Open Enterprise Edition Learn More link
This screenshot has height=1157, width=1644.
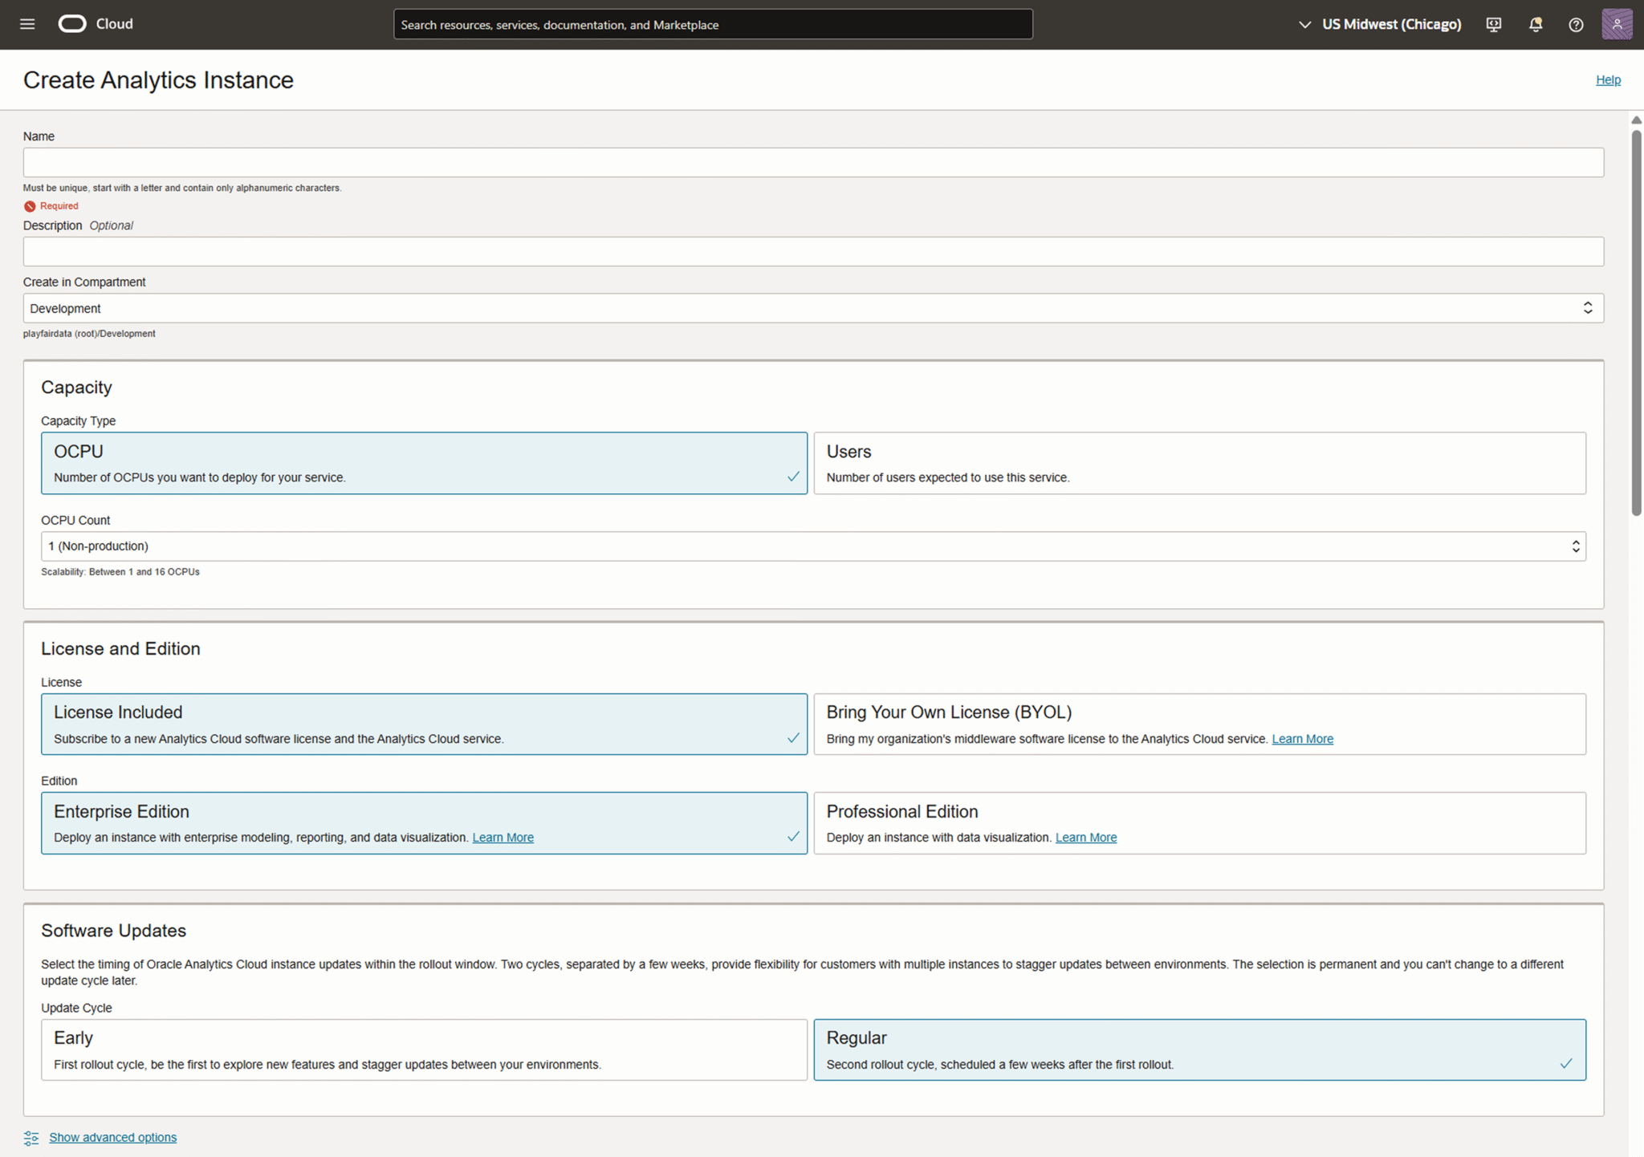point(503,838)
